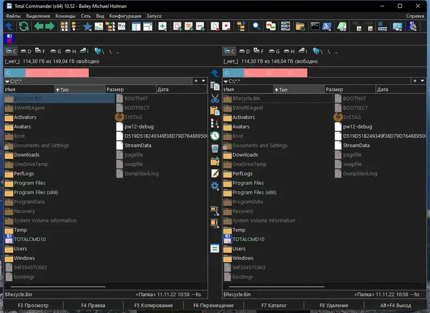Switch left panel to drive D
Viewport: 430px width, 313px height.
coord(25,52)
